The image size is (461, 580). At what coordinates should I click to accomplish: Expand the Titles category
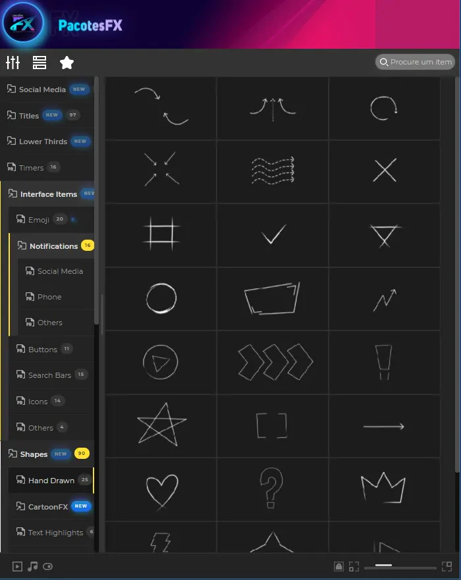[29, 116]
